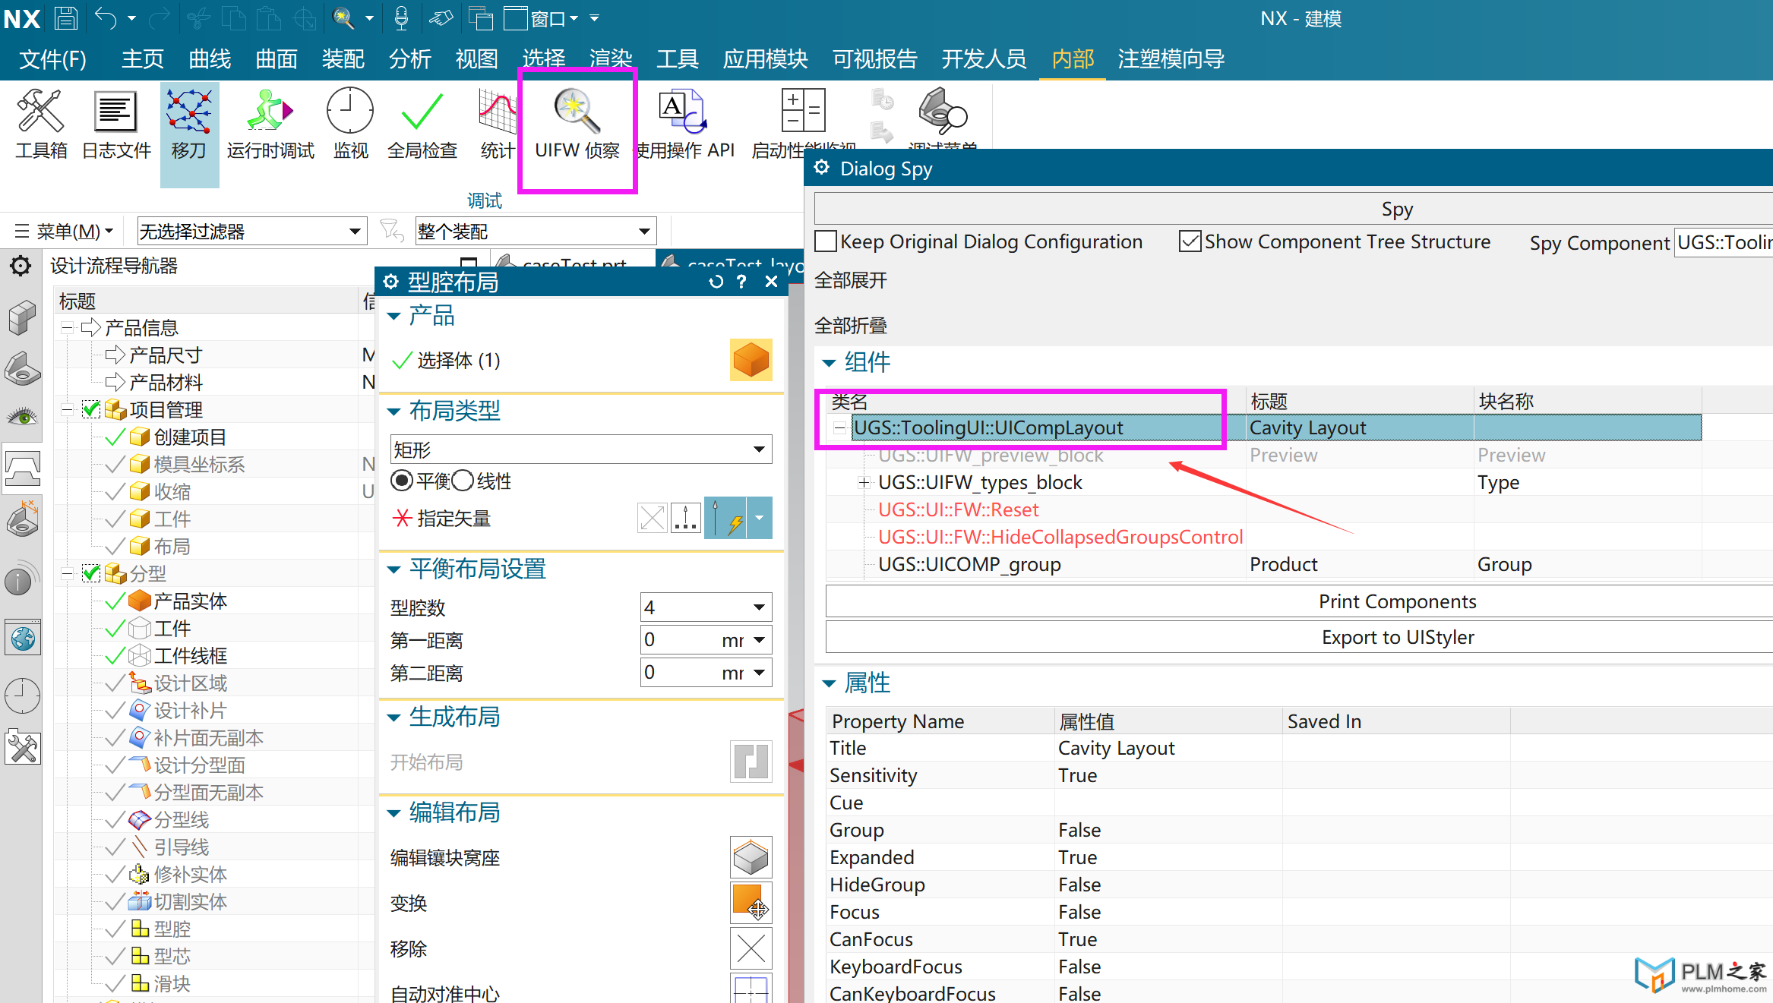1773x1003 pixels.
Task: Open the 菜单(M) dropdown menu
Action: pos(65,231)
